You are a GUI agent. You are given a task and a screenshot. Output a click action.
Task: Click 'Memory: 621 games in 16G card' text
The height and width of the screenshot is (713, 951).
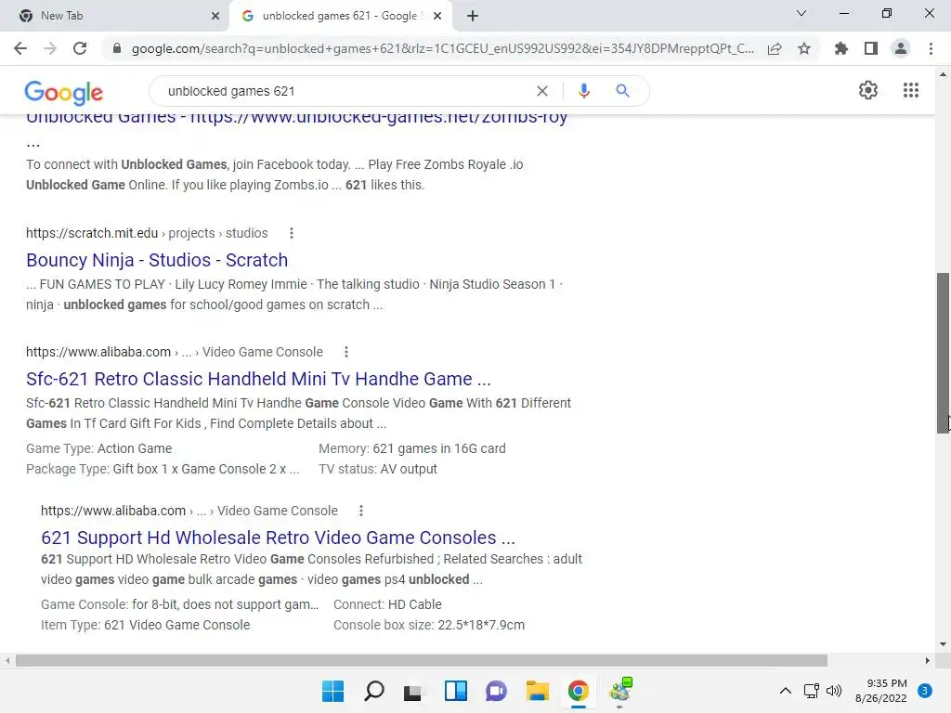(x=411, y=448)
